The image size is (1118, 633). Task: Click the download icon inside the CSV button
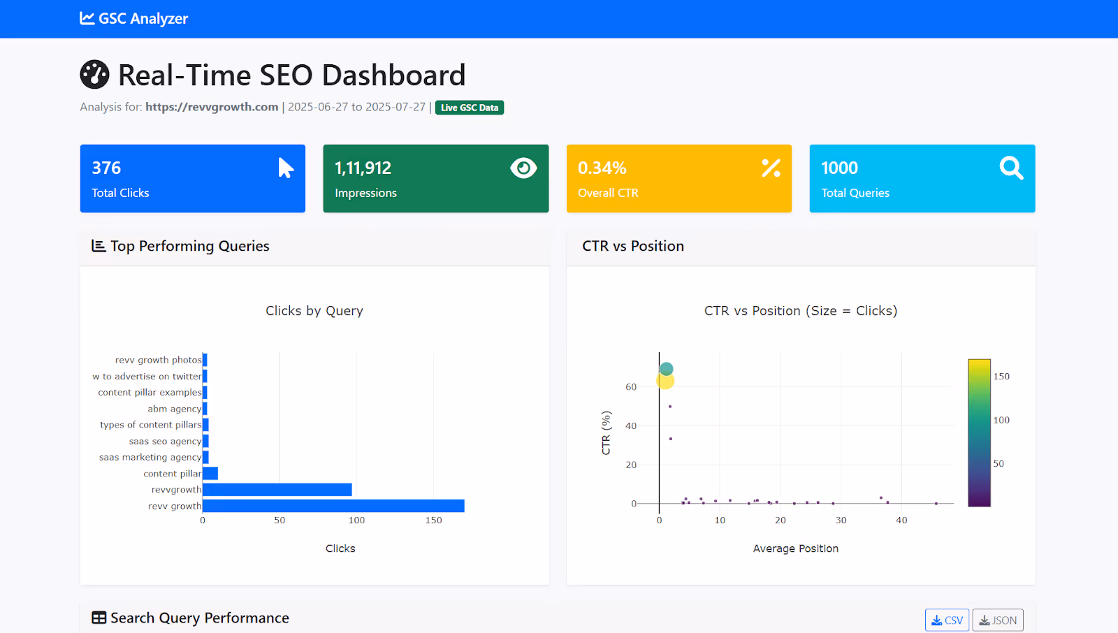coord(937,620)
